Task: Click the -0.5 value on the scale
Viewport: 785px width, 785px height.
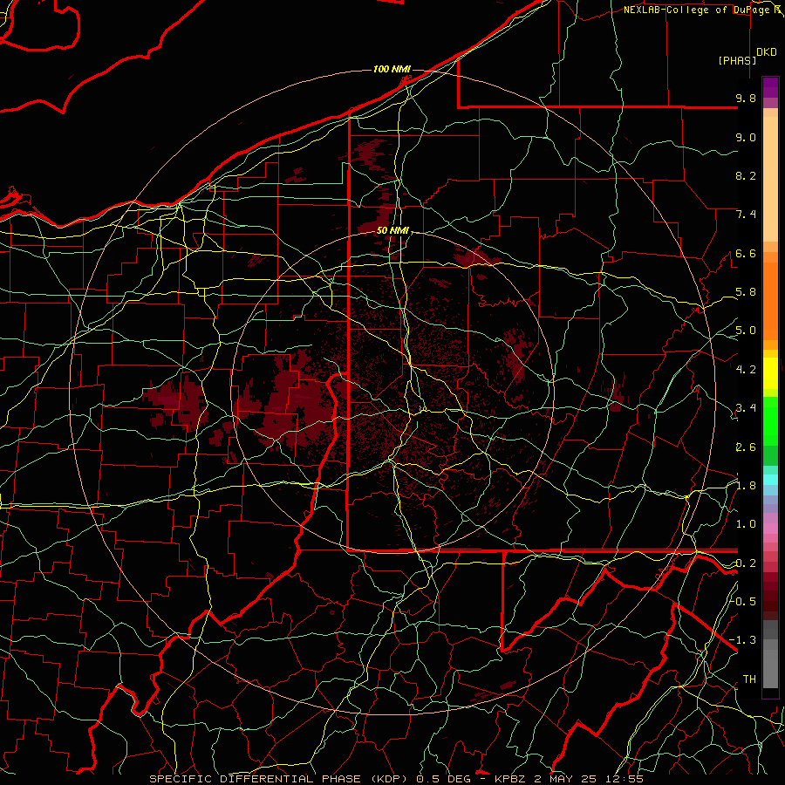Action: [x=743, y=601]
